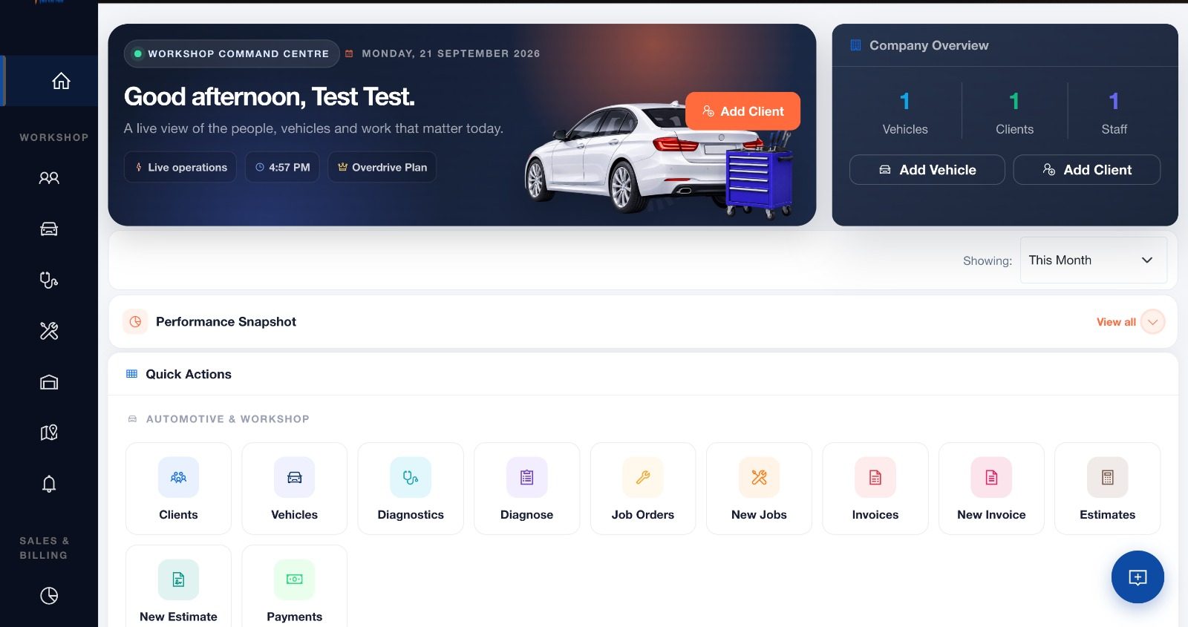This screenshot has width=1188, height=627.
Task: Open the This Month period dropdown
Action: pyautogui.click(x=1094, y=260)
